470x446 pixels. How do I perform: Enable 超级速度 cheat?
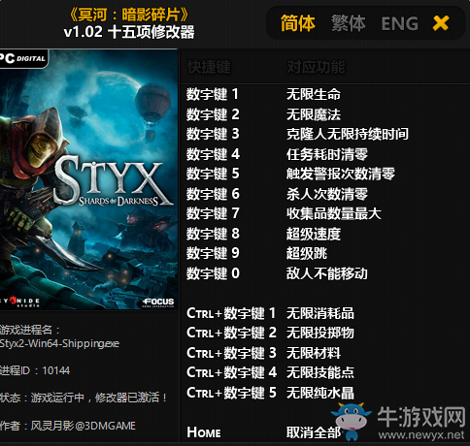click(x=314, y=234)
